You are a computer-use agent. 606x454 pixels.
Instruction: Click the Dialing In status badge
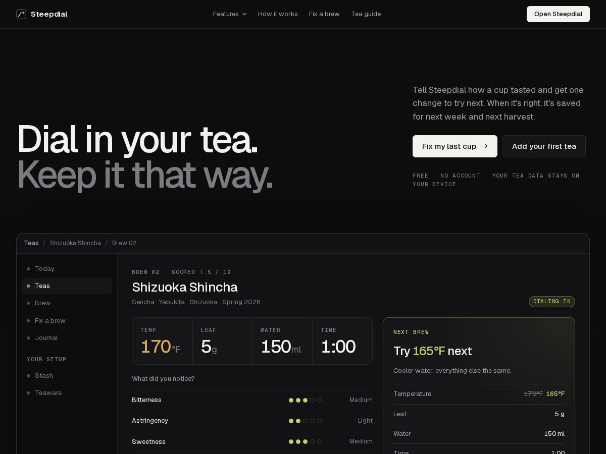[x=552, y=302]
